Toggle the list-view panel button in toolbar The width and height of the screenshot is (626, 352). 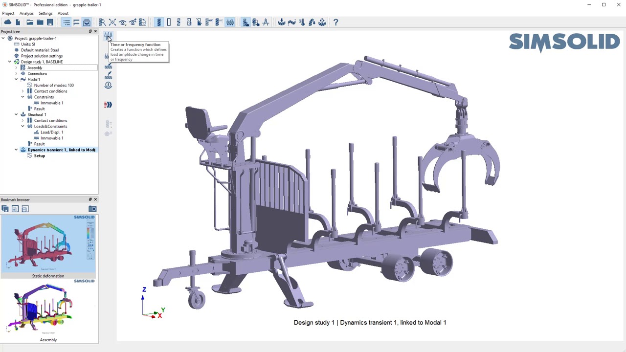(x=67, y=22)
